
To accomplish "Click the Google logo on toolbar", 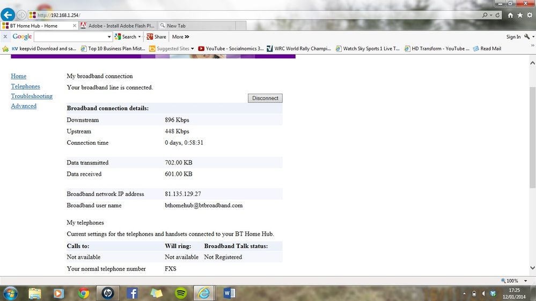I will (x=22, y=36).
